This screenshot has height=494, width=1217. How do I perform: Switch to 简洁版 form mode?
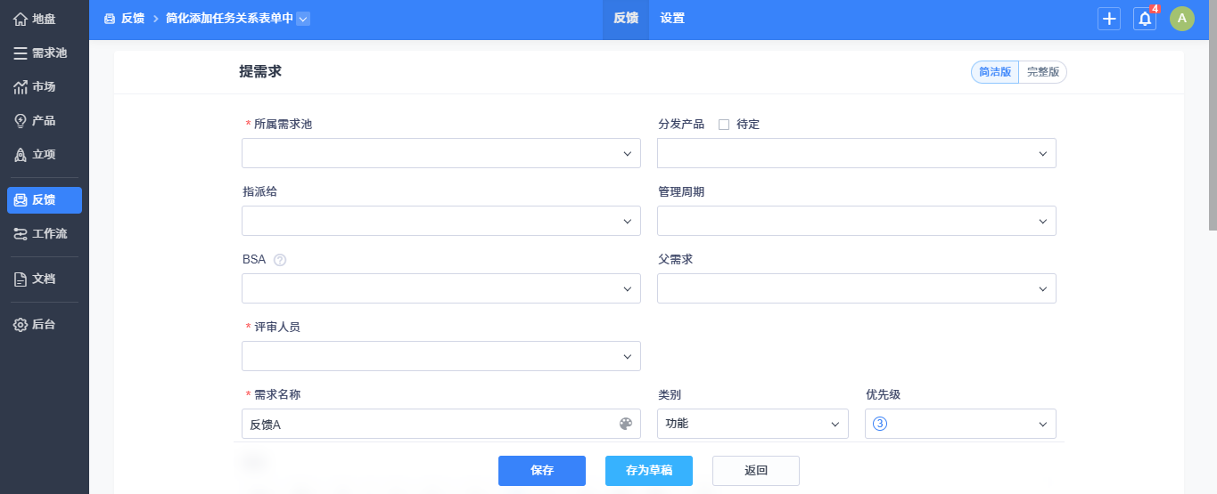click(x=995, y=73)
